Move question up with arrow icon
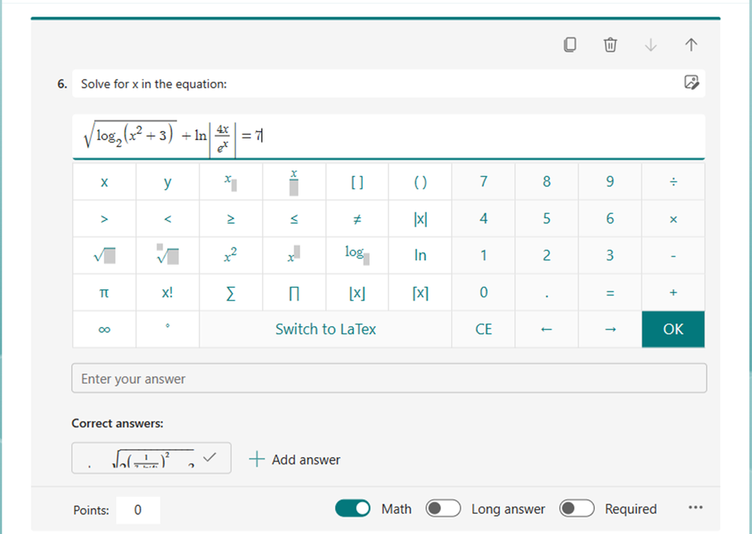This screenshot has height=534, width=752. pos(691,44)
